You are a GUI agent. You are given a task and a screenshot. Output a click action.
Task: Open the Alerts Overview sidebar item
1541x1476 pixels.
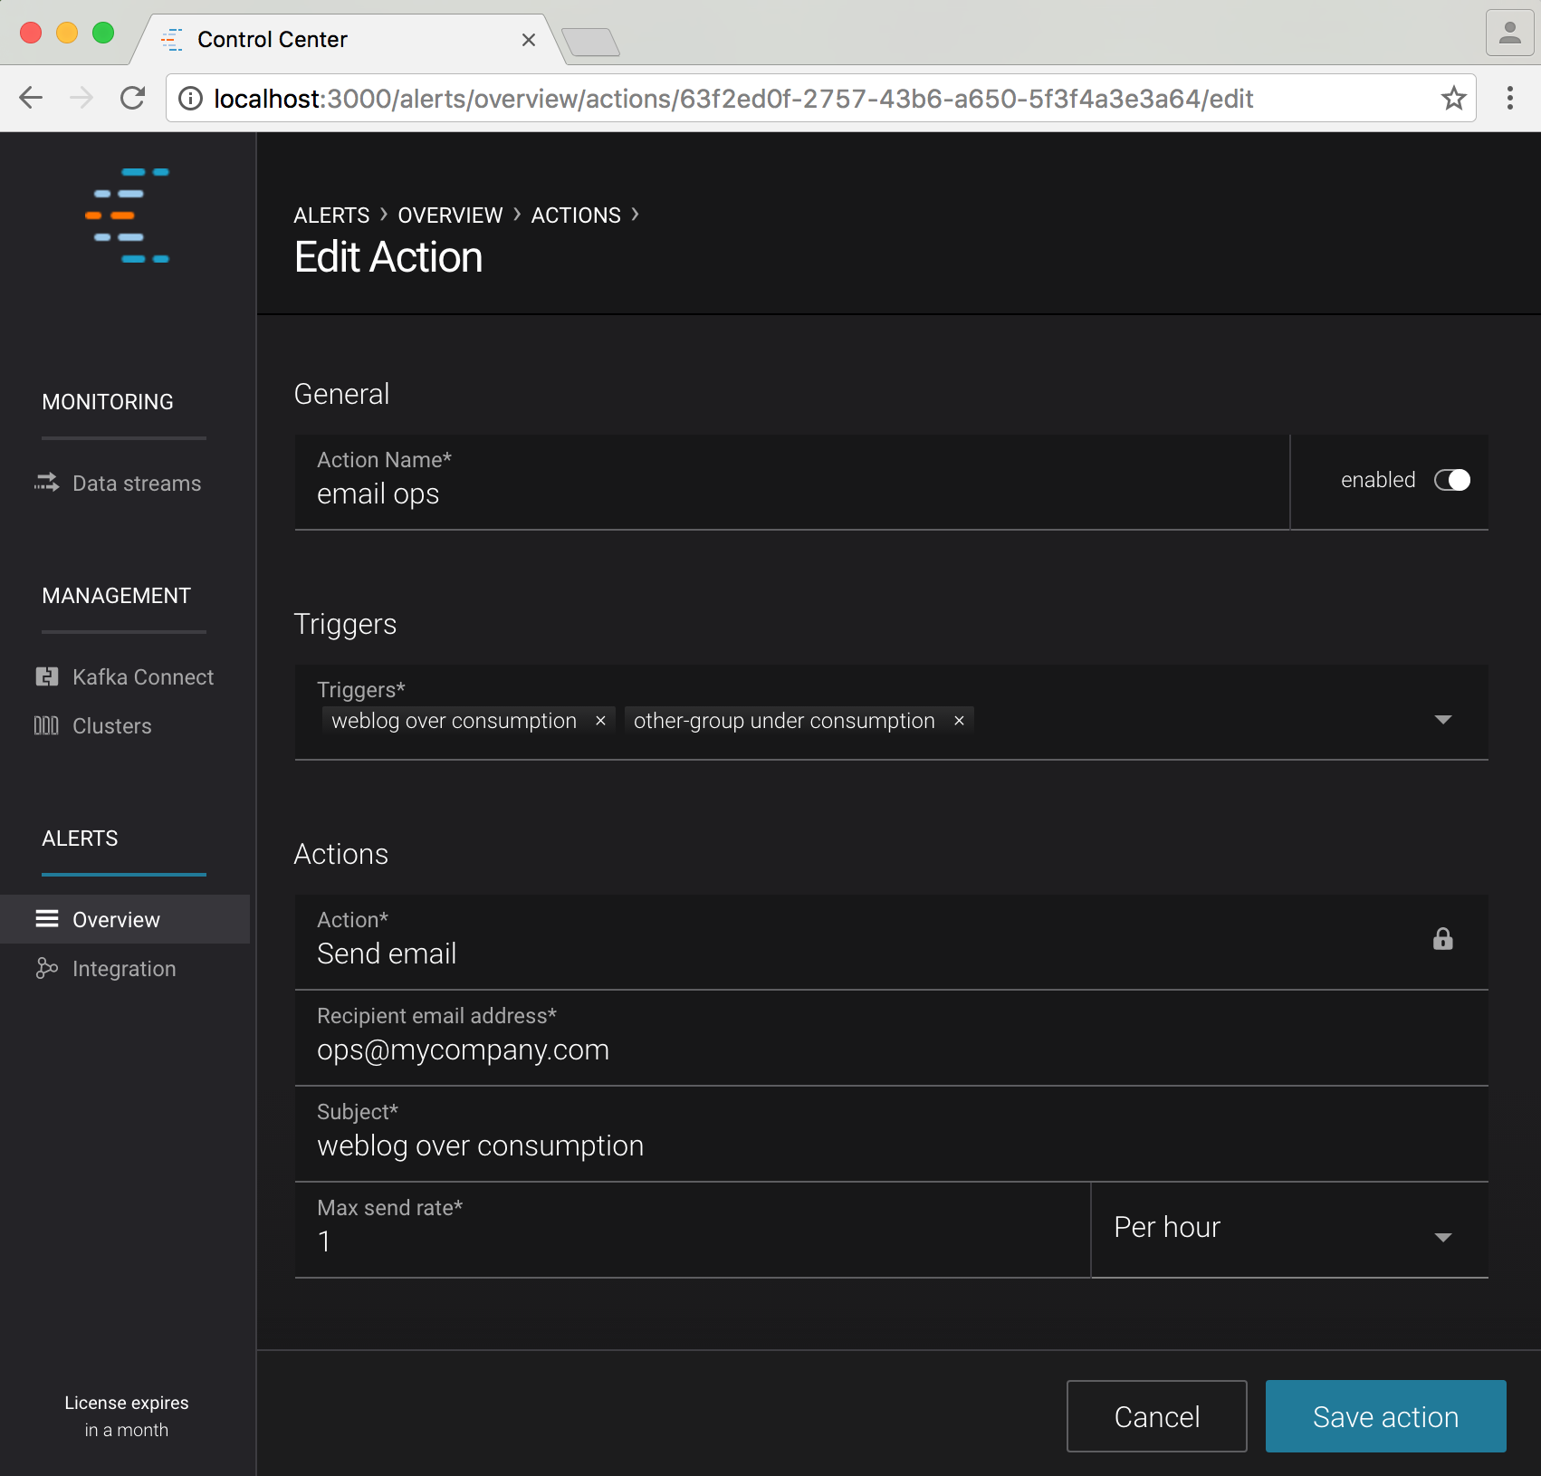pos(116,919)
